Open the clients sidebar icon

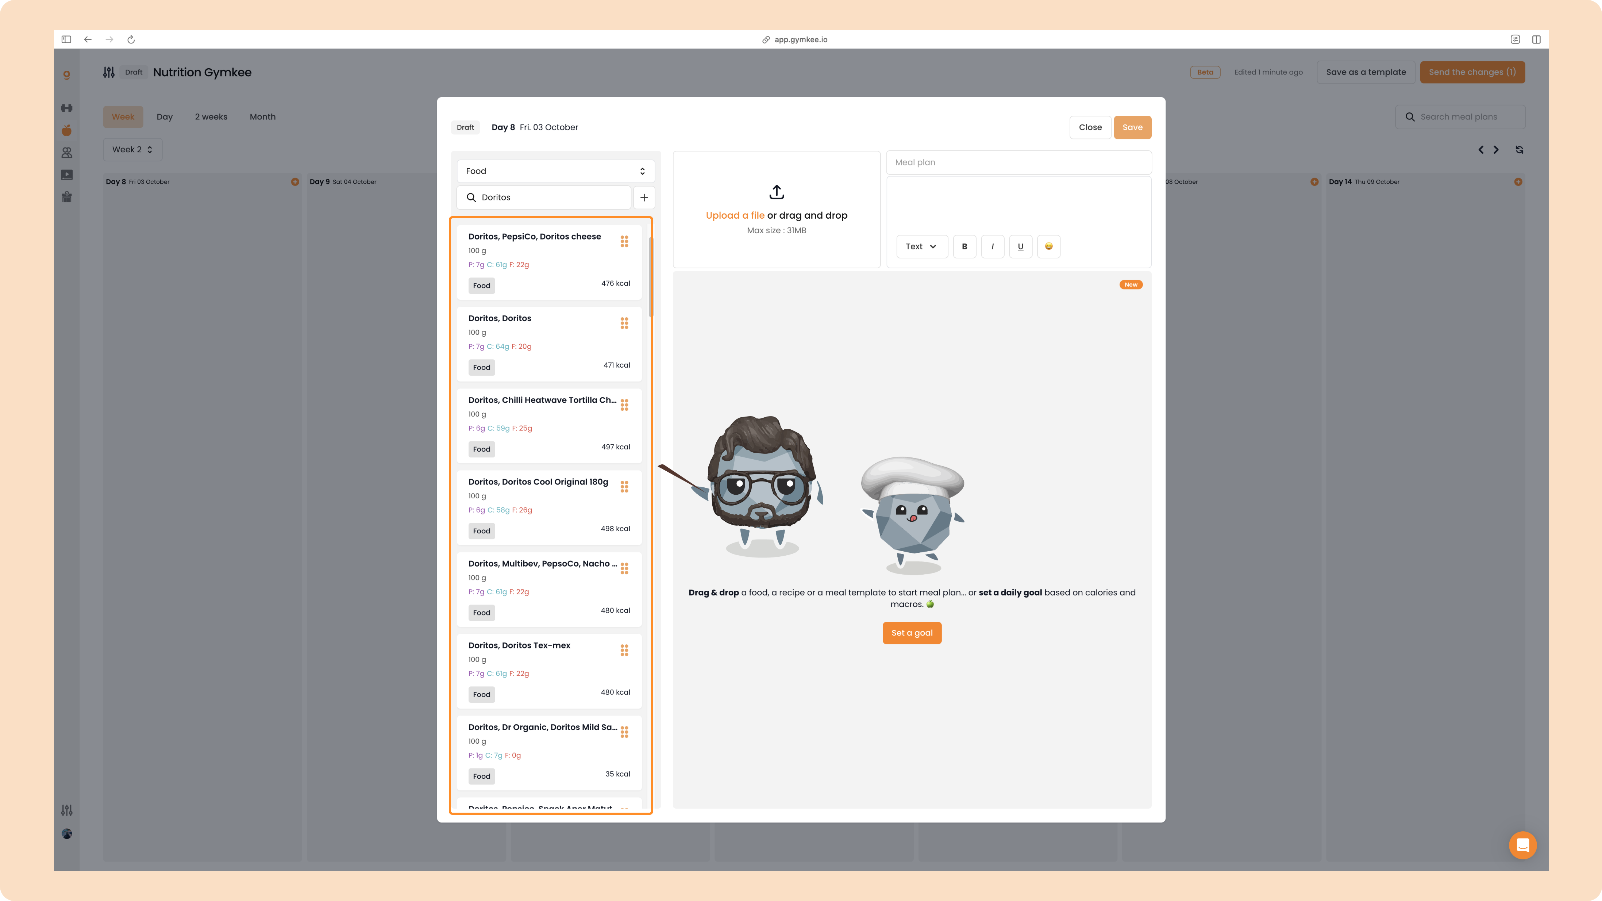click(66, 153)
